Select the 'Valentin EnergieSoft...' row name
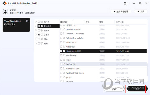The image size is (150, 95). (75, 38)
